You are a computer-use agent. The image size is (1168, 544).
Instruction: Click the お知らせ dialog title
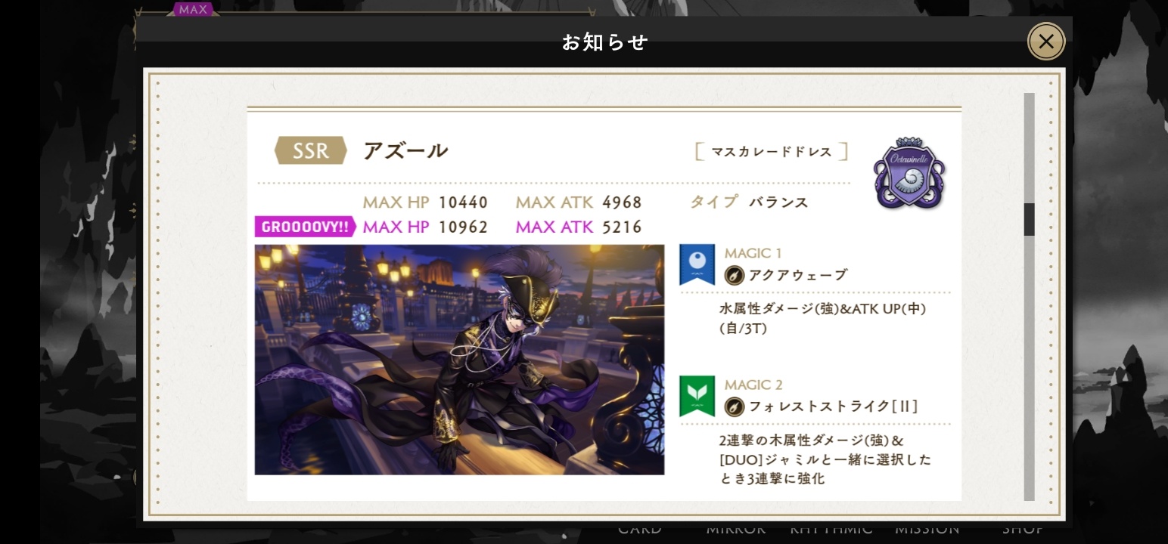[x=604, y=42]
